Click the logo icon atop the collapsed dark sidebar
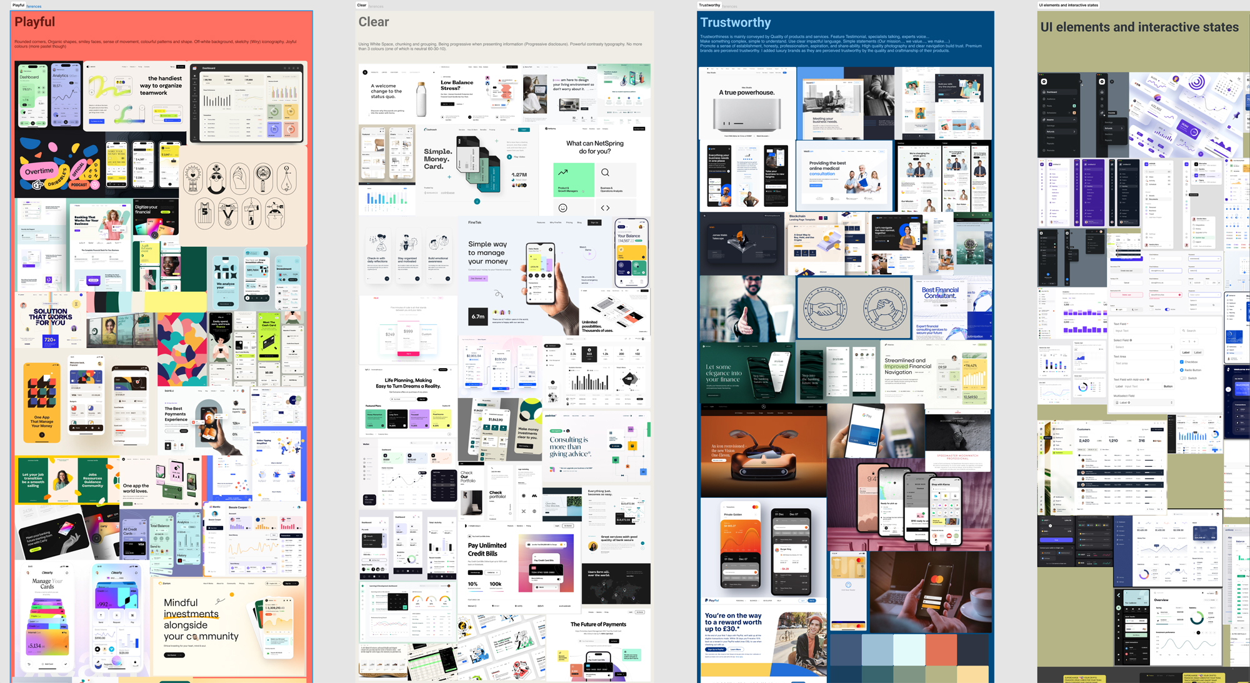 (x=1102, y=82)
